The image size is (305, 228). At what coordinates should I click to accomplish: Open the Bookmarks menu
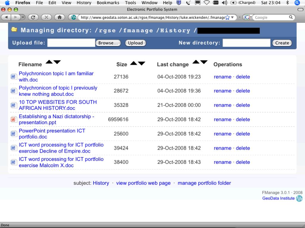(x=108, y=3)
